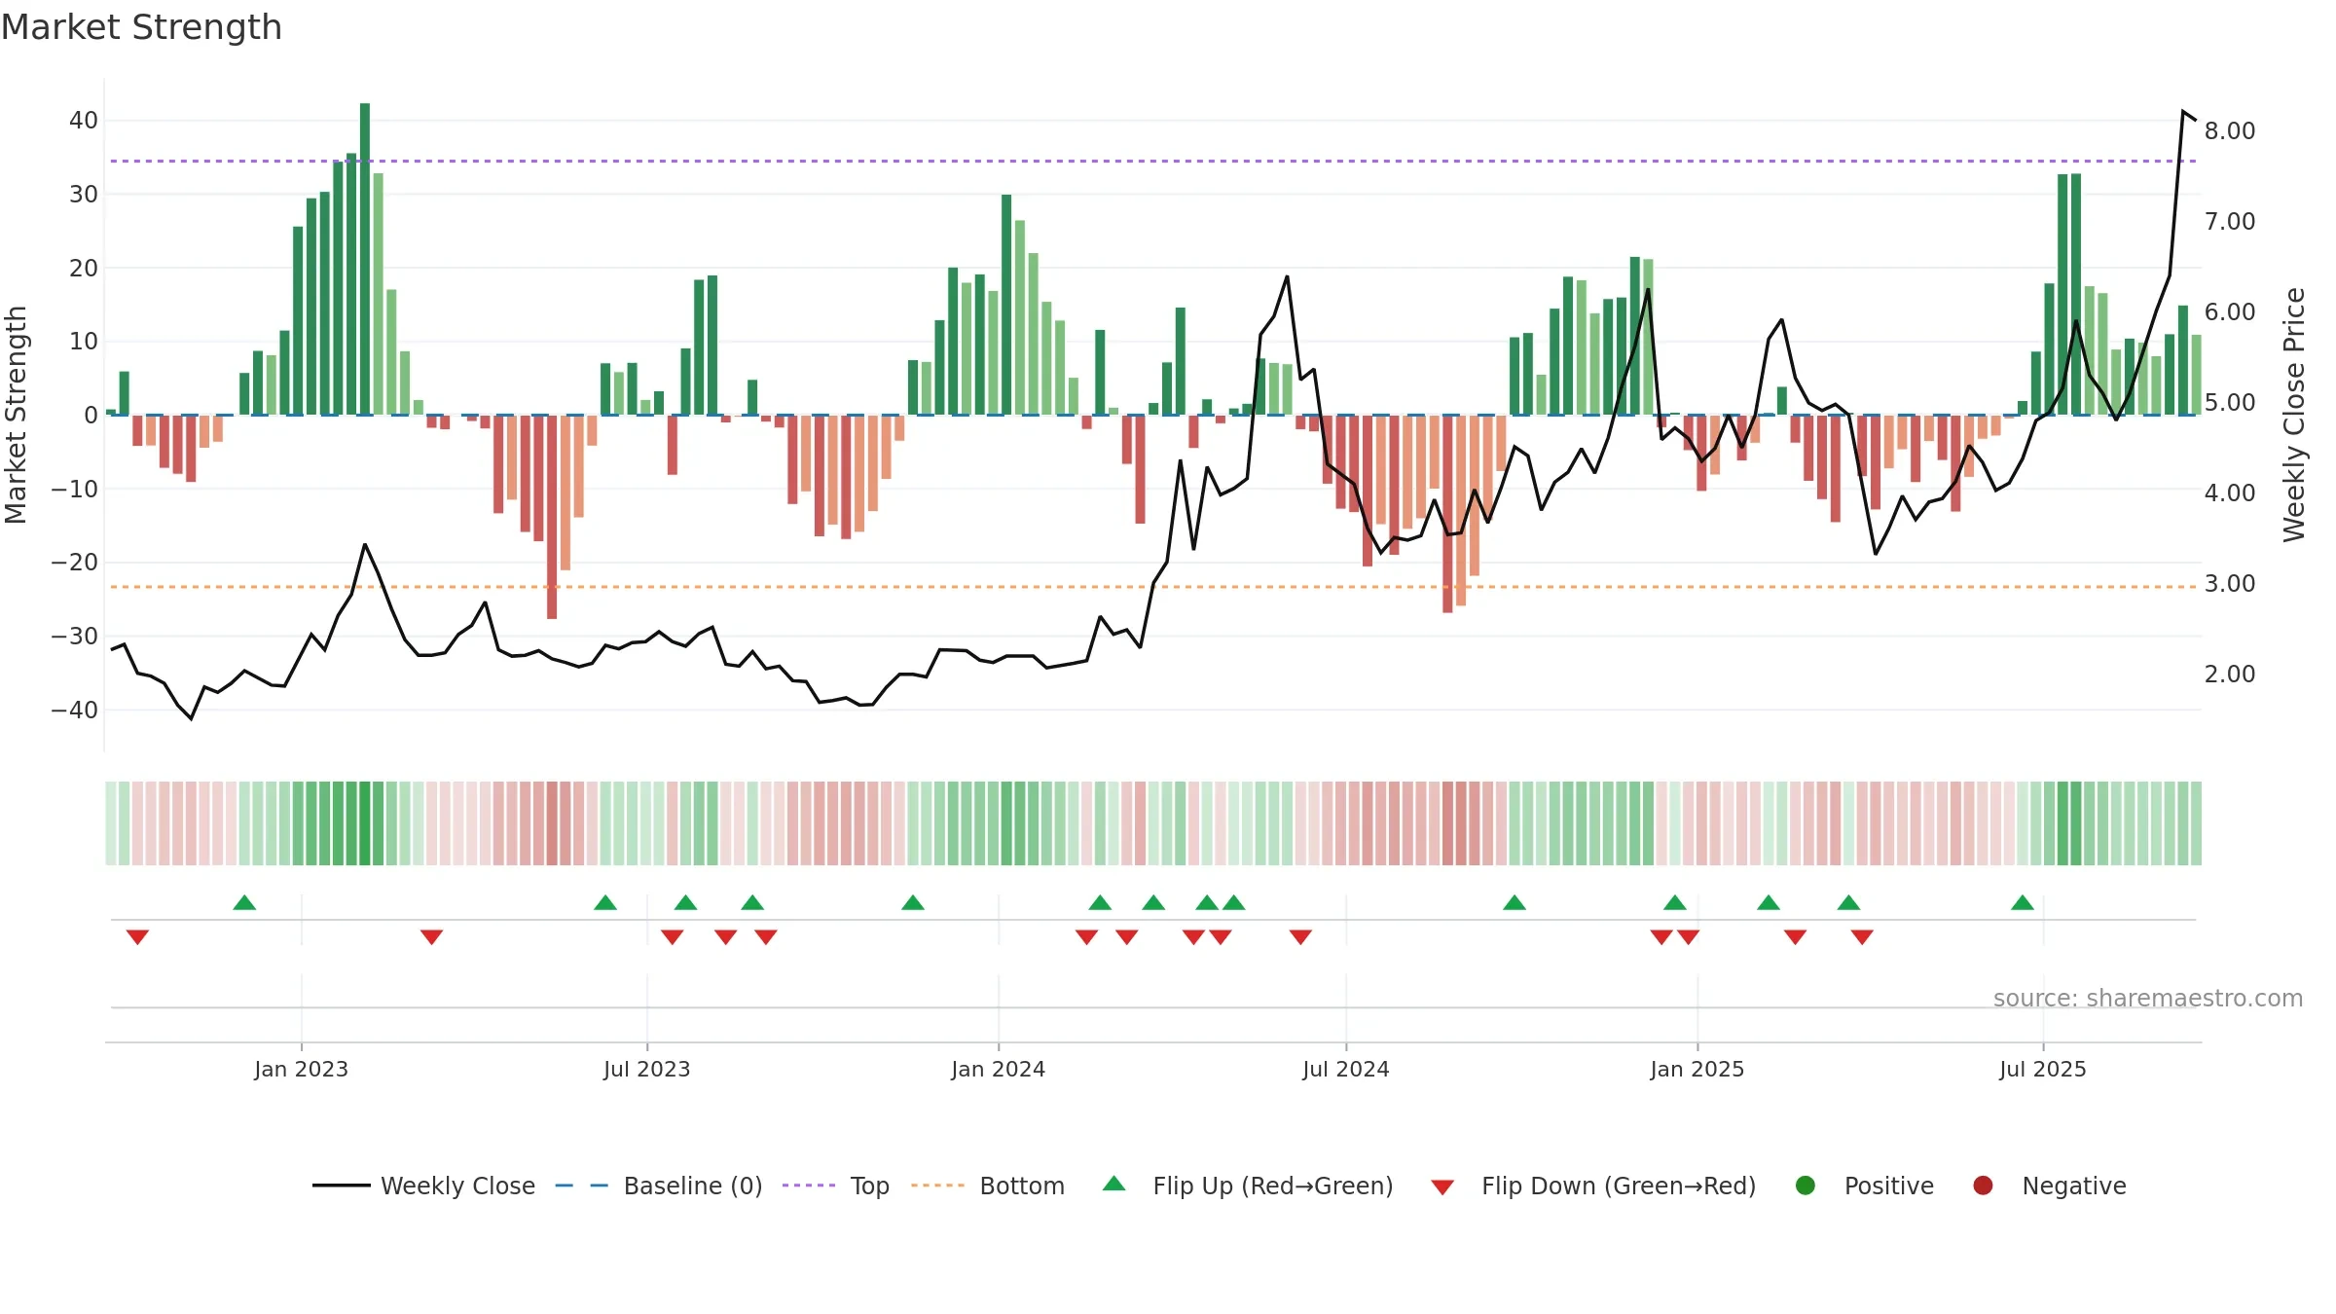The image size is (2336, 1314).
Task: Toggle the Weekly Close legend entry
Action: coord(423,1186)
